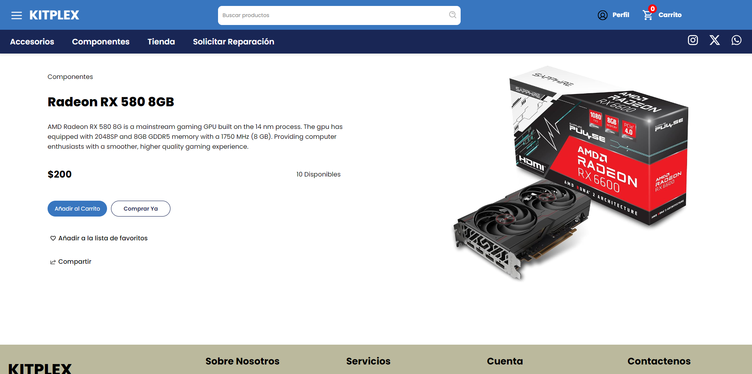
Task: Click the 10 Disponibles stock text
Action: click(x=318, y=174)
